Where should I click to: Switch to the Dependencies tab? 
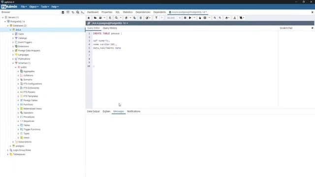click(143, 12)
